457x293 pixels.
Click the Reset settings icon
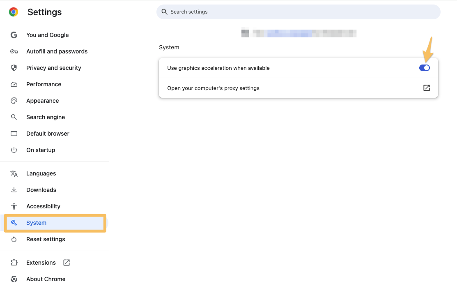pos(14,239)
